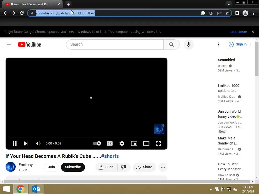This screenshot has width=259, height=194.
Task: Pause the video playback
Action: pos(14,143)
